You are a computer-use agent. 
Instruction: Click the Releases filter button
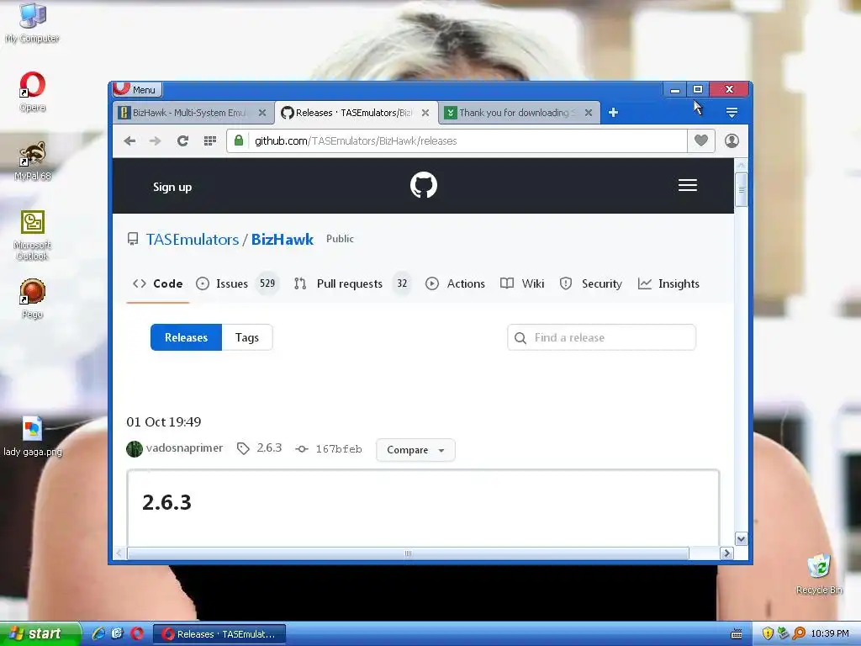(186, 337)
